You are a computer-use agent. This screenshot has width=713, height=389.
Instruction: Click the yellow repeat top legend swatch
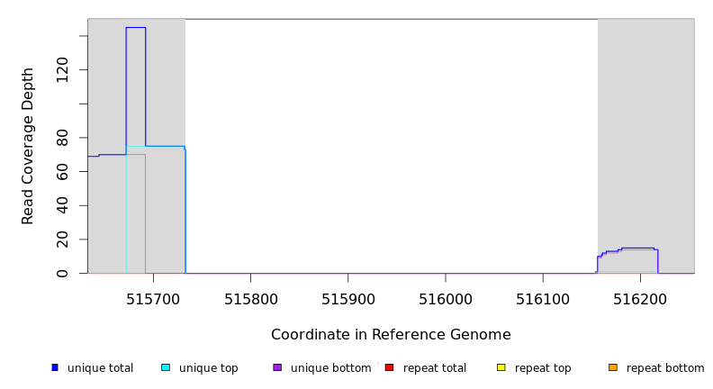pos(501,367)
